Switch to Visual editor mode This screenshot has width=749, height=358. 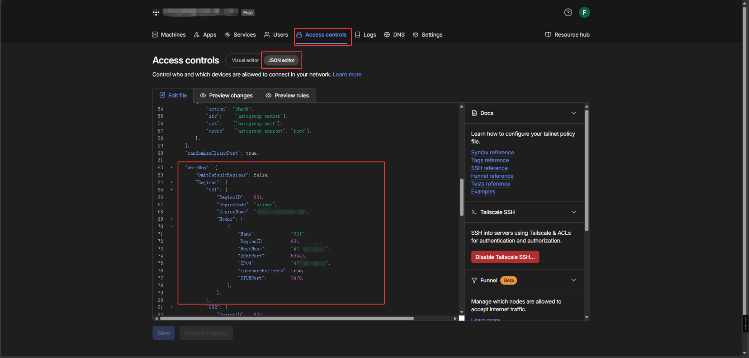coord(245,60)
